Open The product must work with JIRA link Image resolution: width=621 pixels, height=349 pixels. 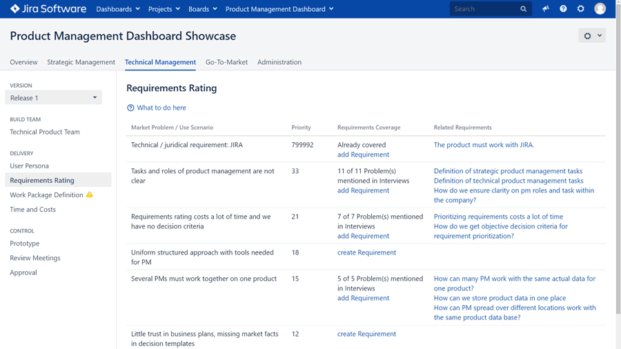[484, 145]
